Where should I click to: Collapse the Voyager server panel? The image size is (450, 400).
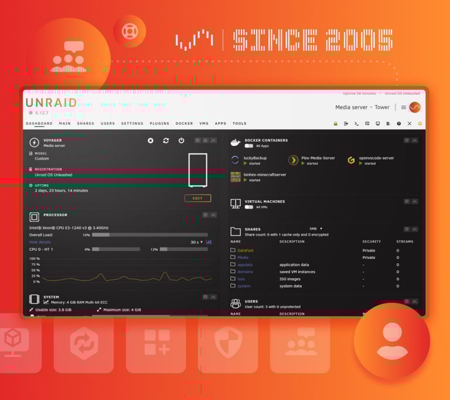coord(213,141)
